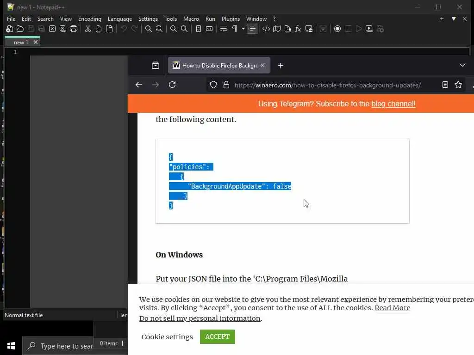Image resolution: width=474 pixels, height=355 pixels.
Task: Open Find with the magnifier icon
Action: (x=149, y=29)
